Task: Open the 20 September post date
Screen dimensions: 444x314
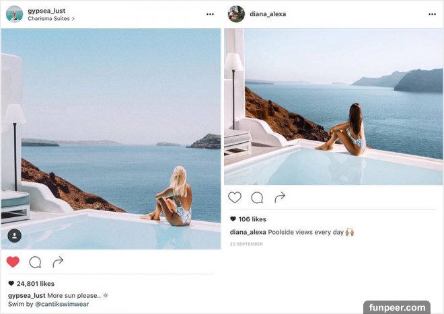Action: 246,244
